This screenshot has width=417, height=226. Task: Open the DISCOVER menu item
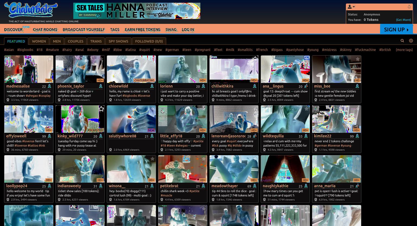13,30
